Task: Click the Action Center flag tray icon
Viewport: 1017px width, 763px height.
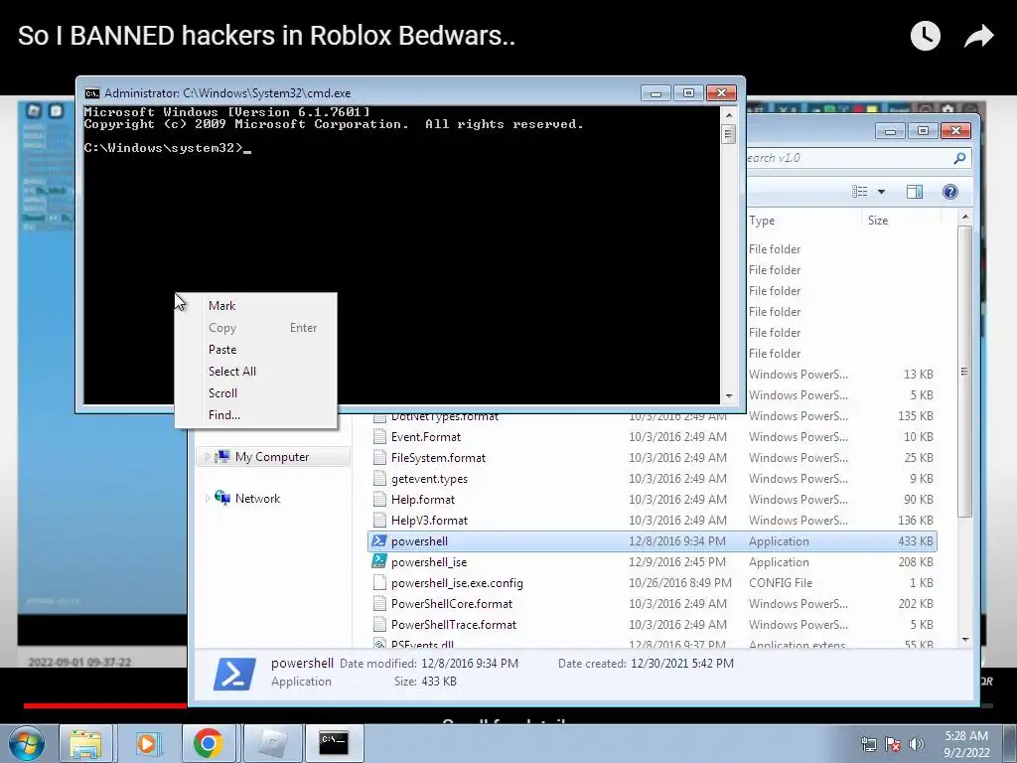Action: pyautogui.click(x=893, y=744)
